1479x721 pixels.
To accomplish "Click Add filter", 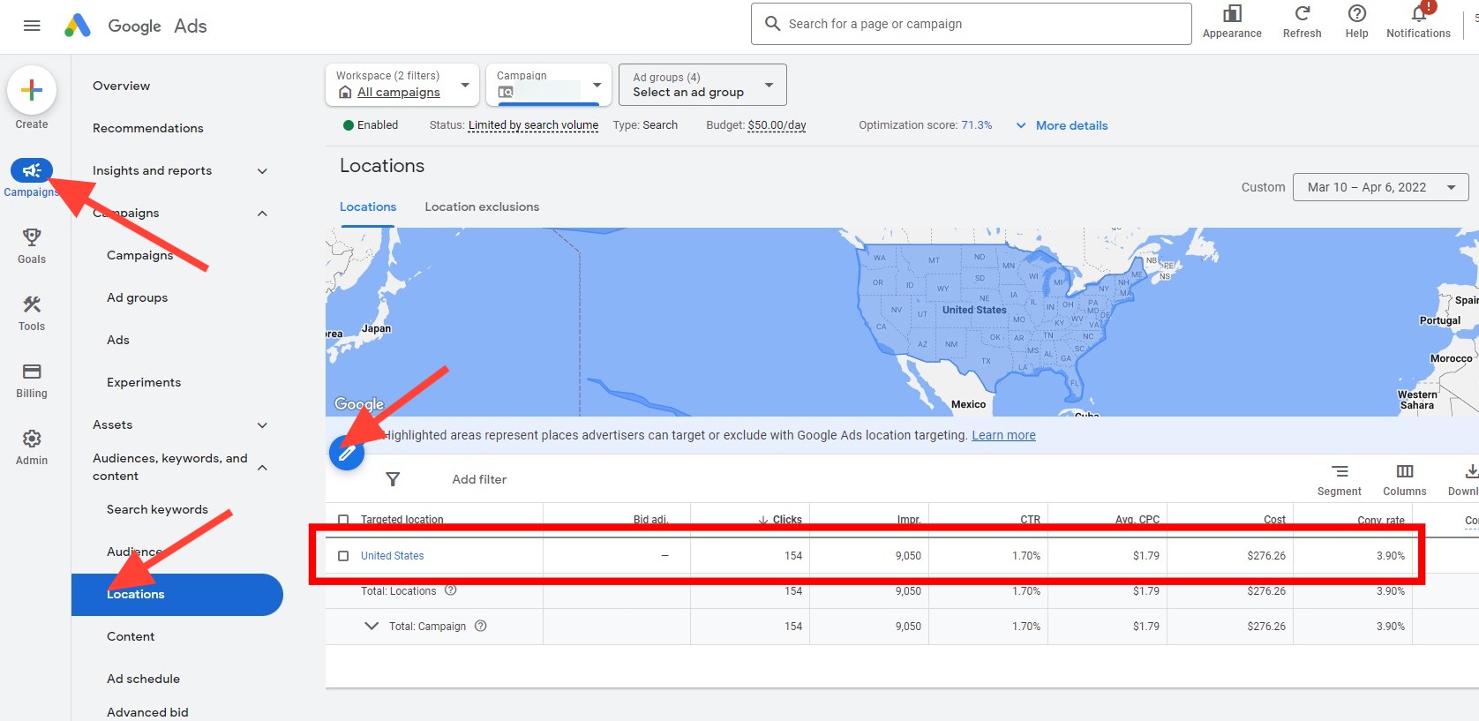I will coord(479,479).
